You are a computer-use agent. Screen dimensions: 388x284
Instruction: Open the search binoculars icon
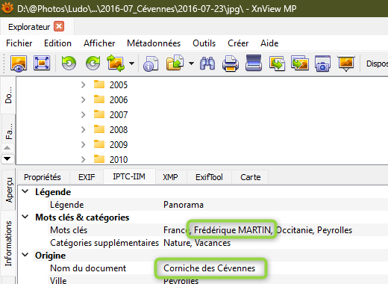point(207,64)
